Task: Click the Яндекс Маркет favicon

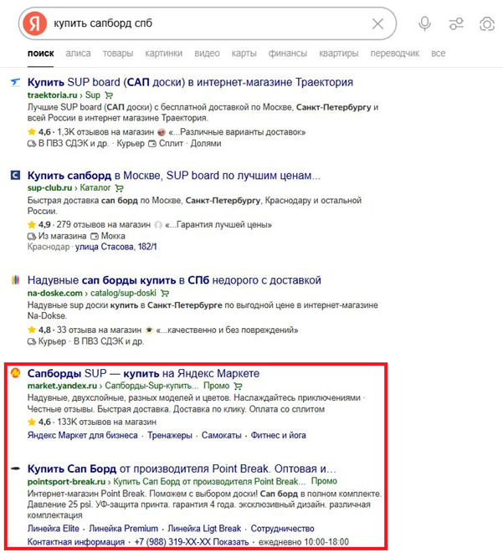Action: pyautogui.click(x=15, y=373)
